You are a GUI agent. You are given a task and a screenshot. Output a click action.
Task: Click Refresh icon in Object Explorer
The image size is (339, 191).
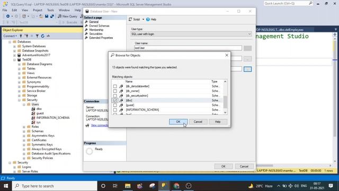click(42, 36)
